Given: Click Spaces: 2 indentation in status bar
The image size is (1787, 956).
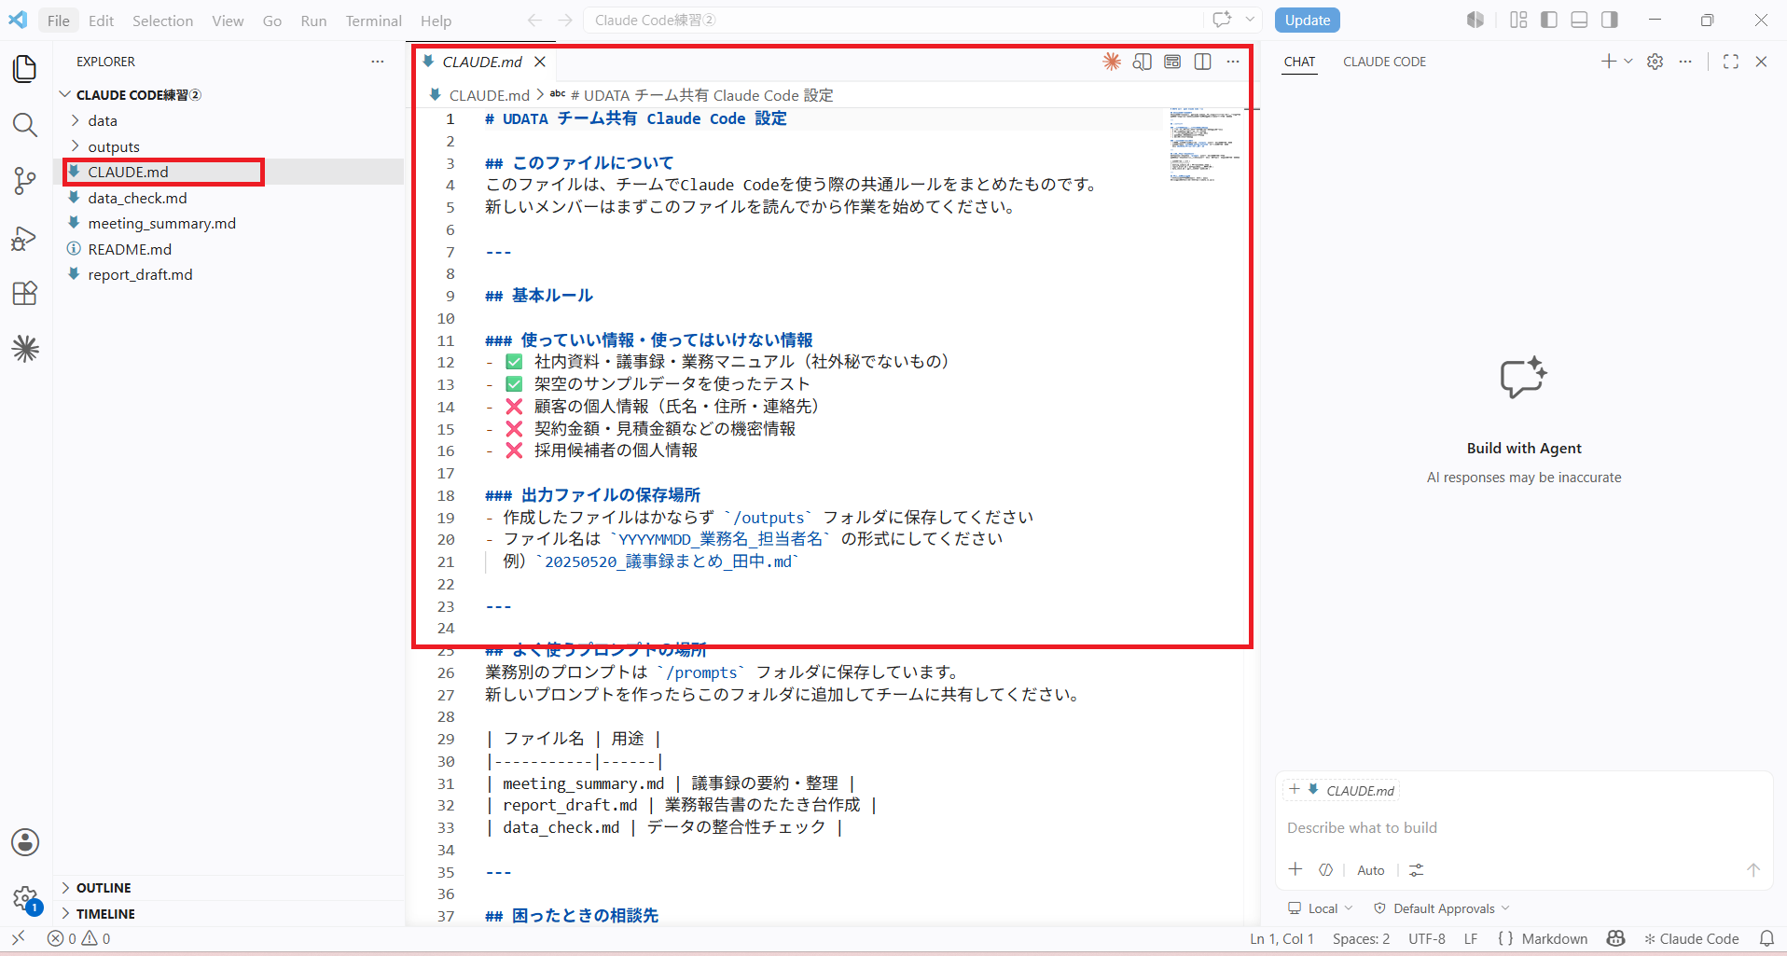Looking at the screenshot, I should (x=1361, y=938).
